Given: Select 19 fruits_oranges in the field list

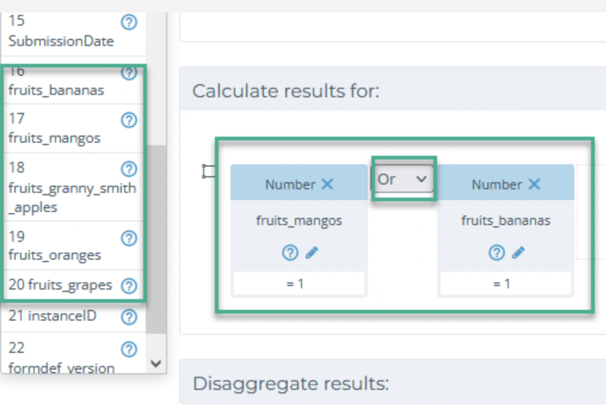Looking at the screenshot, I should point(73,246).
